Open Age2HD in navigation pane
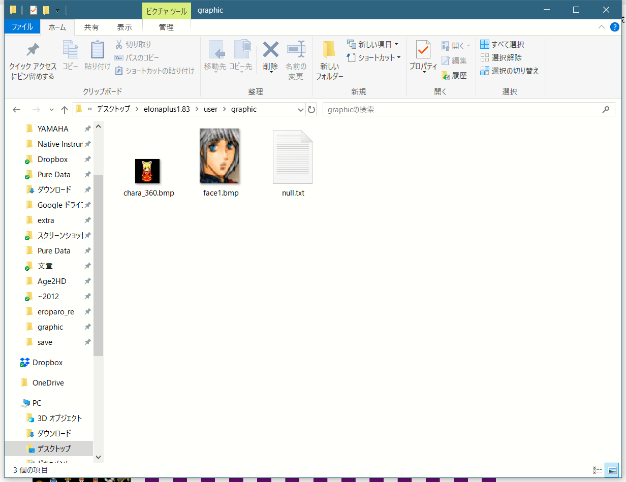Image resolution: width=626 pixels, height=482 pixels. [52, 281]
